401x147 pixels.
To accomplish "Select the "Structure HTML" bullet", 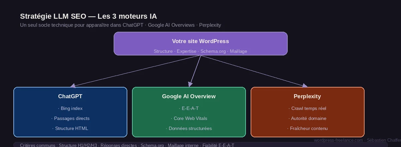I will (70, 128).
